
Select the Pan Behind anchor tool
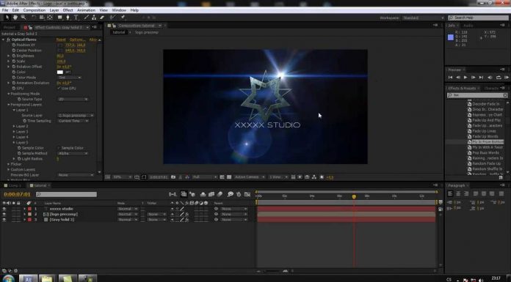pyautogui.click(x=50, y=18)
